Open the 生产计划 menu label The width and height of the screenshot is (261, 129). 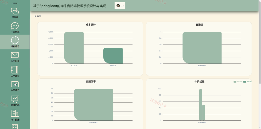tap(15, 76)
